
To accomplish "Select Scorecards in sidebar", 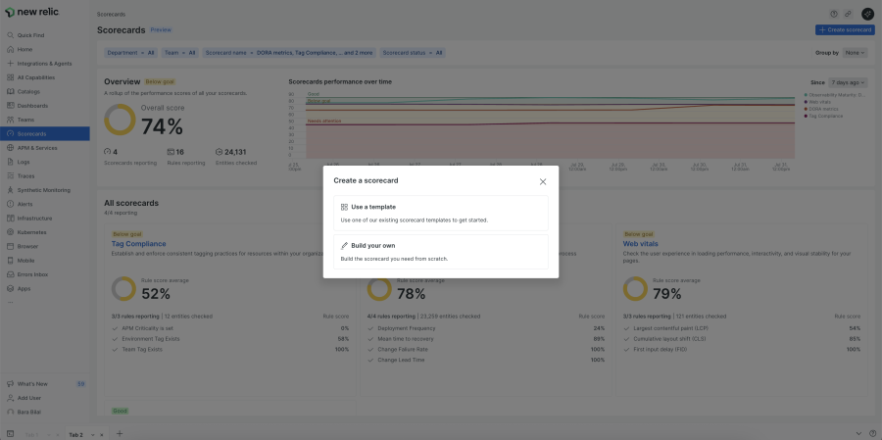I will click(45, 134).
